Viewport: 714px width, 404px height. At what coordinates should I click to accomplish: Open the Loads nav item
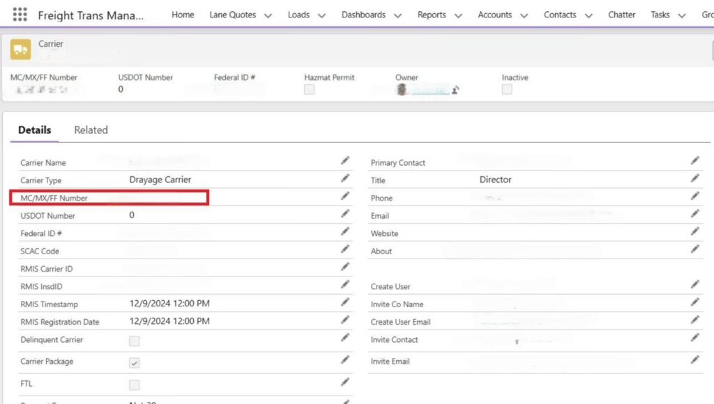coord(298,15)
